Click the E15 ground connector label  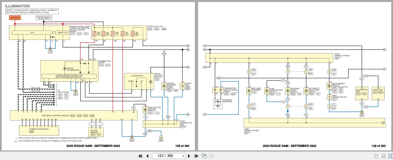(51, 52)
